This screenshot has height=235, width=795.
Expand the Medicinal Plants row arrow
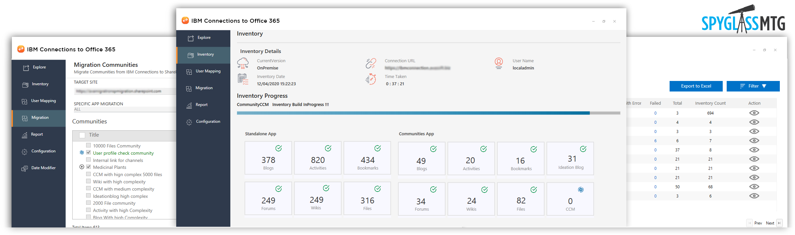(82, 167)
